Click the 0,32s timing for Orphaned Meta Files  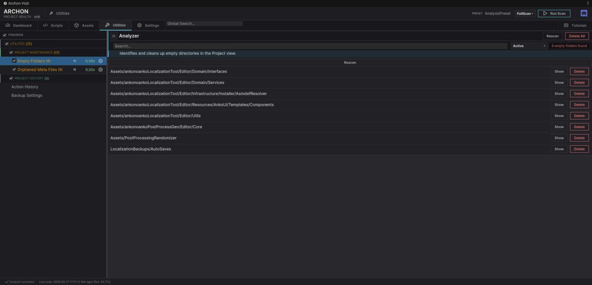tap(90, 70)
